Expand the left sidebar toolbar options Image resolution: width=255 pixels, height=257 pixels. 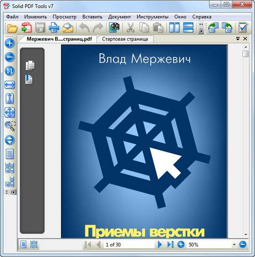tap(10, 192)
